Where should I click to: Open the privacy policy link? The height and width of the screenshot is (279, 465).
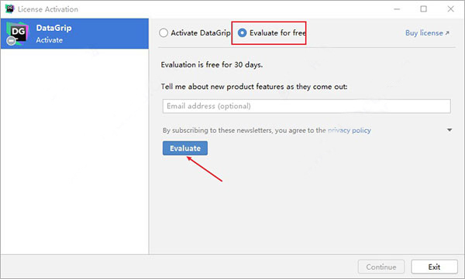350,130
